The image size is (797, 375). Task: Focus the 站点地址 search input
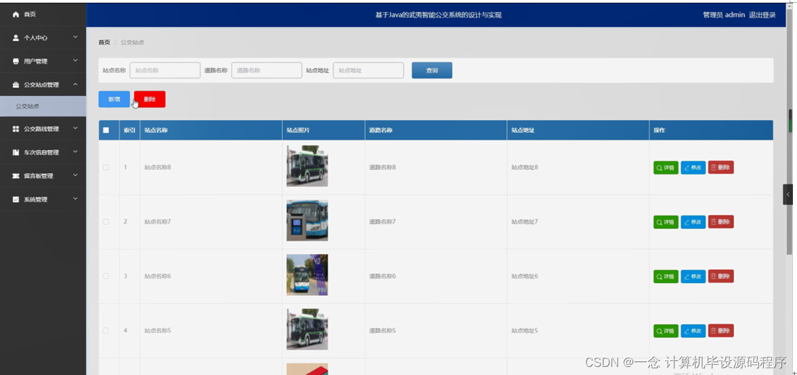[x=368, y=70]
